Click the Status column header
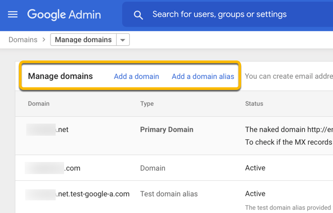 click(254, 104)
